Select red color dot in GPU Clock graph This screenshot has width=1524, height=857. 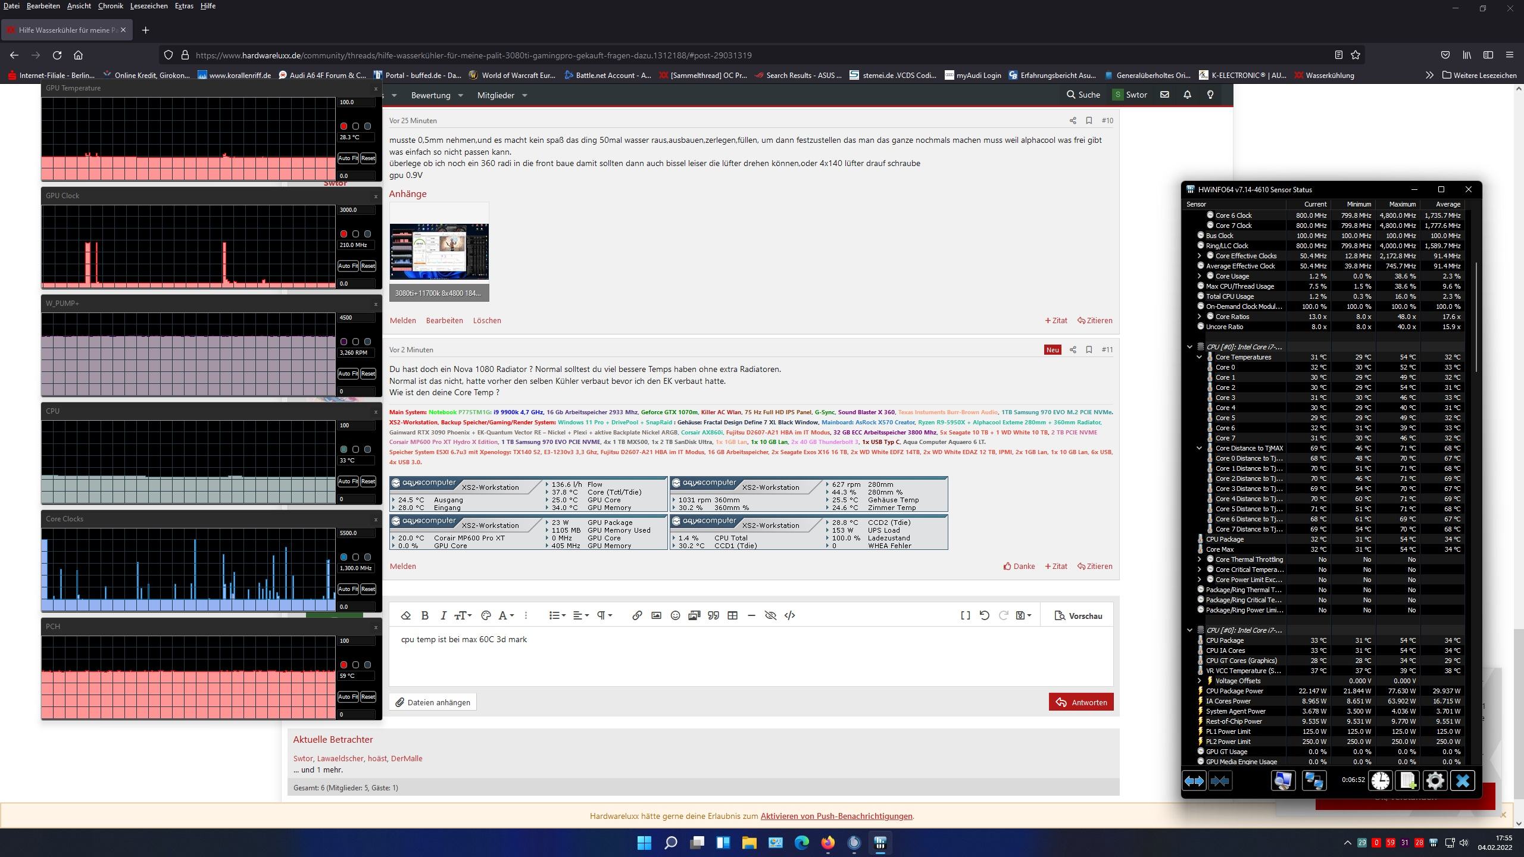(343, 234)
